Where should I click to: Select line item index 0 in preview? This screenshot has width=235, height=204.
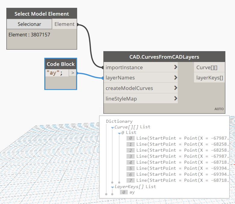click(178, 138)
